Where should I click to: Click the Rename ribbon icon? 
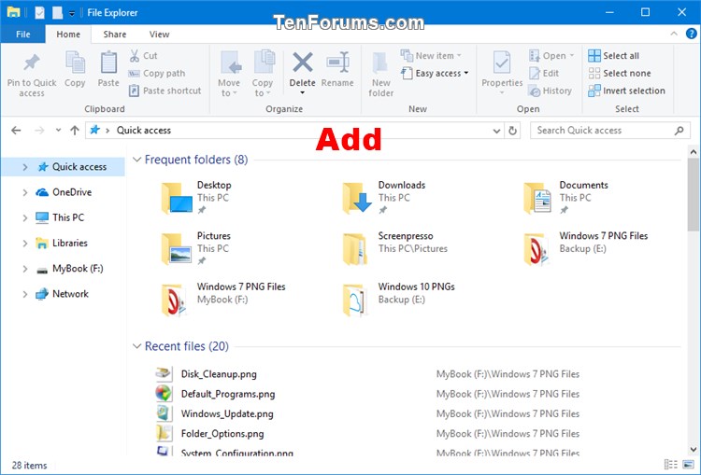point(337,63)
